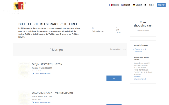Open the shopping cart icon in header
The height and width of the screenshot is (105, 169).
coord(145,5)
